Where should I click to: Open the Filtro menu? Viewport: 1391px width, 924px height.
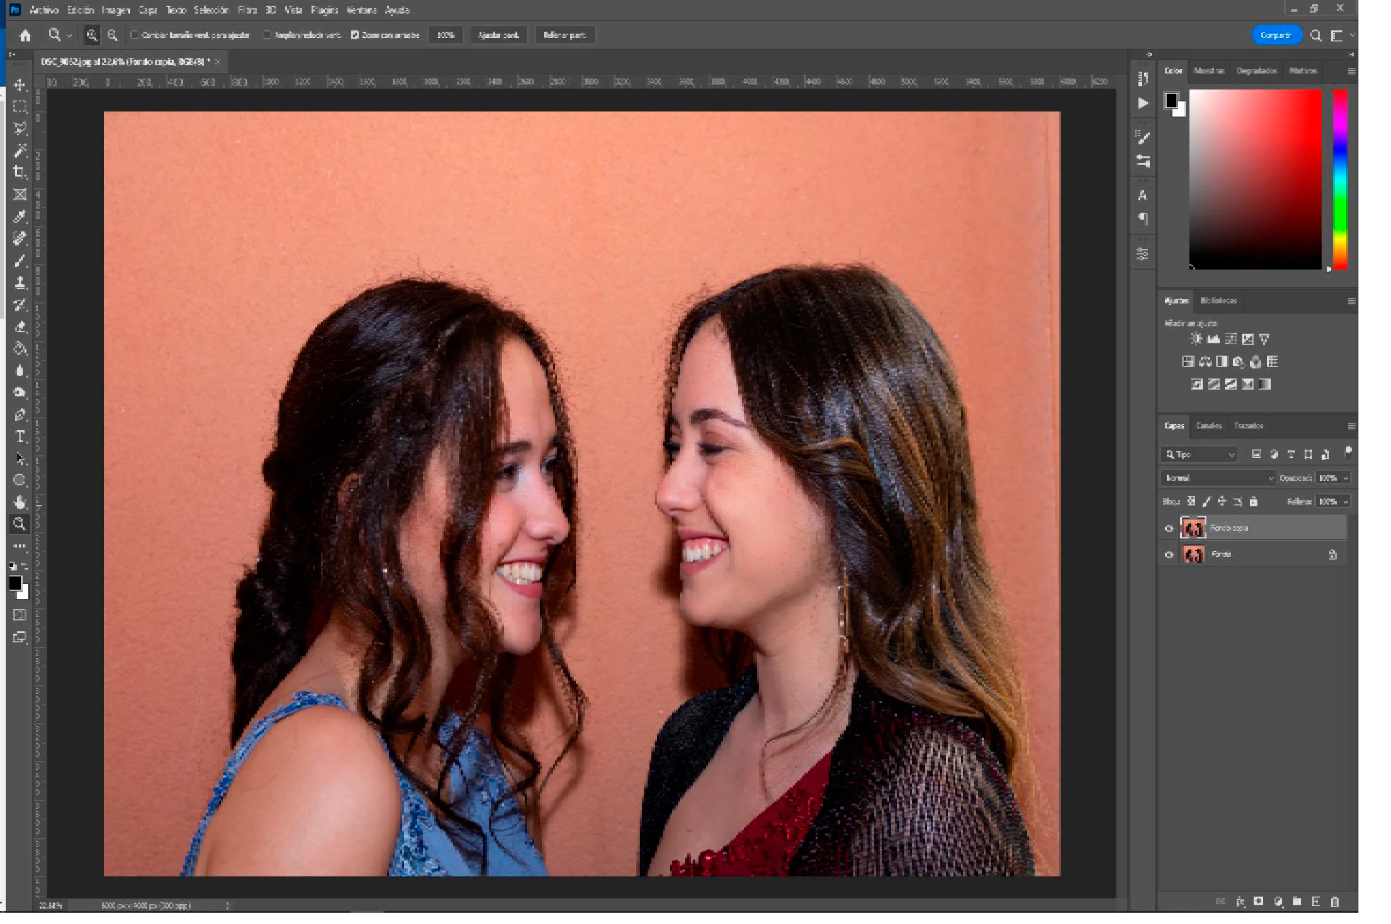click(247, 10)
